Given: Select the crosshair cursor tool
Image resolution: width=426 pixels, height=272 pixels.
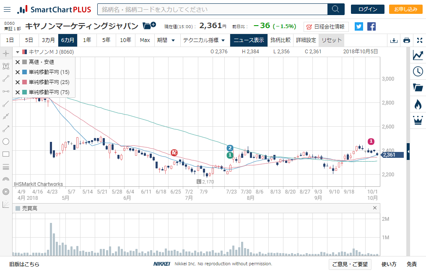Looking at the screenshot, I should (6, 53).
